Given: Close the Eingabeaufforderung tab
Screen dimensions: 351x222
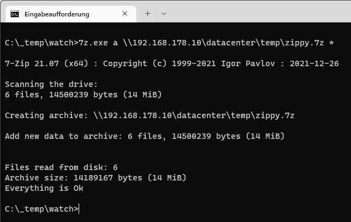Looking at the screenshot, I should click(124, 14).
